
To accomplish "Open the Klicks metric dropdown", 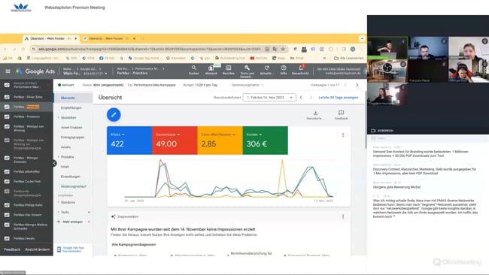I will pos(117,134).
